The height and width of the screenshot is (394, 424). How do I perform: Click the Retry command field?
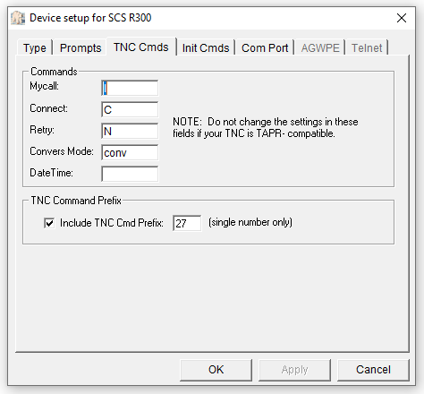(x=130, y=131)
